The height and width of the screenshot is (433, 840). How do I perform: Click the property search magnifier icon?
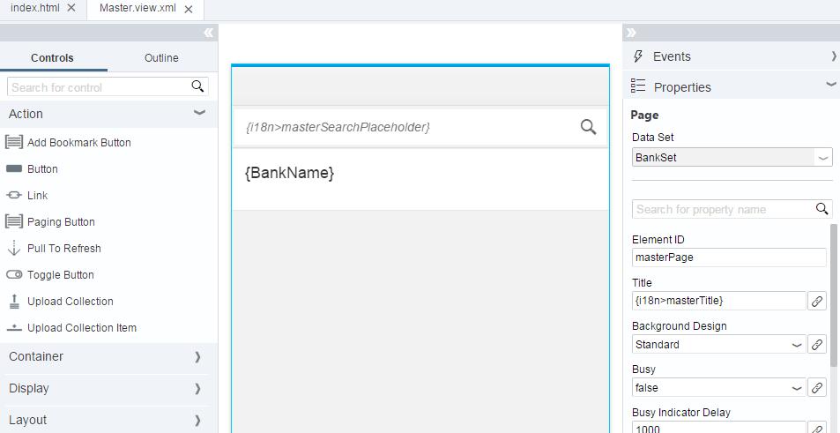(x=822, y=208)
